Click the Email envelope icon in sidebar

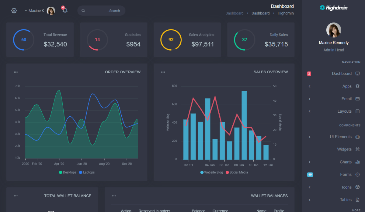pos(357,99)
